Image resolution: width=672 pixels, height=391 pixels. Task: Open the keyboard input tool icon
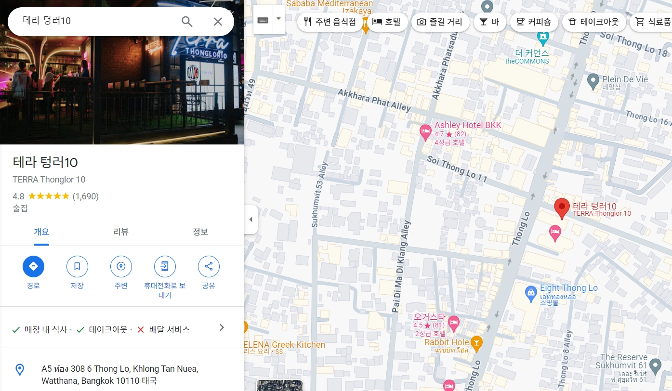[263, 20]
